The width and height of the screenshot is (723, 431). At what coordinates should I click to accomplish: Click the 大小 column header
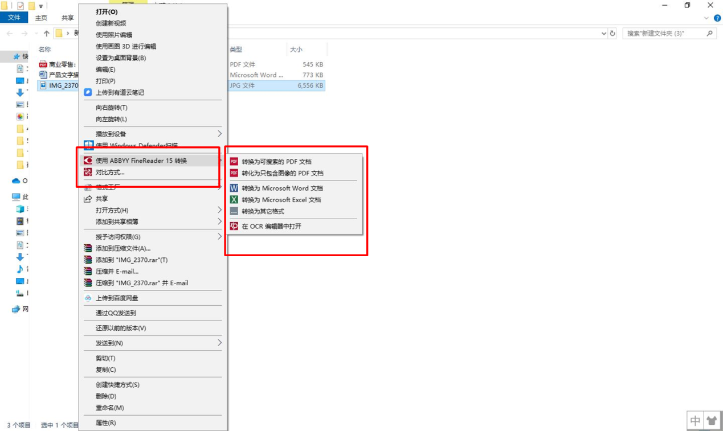click(x=296, y=50)
